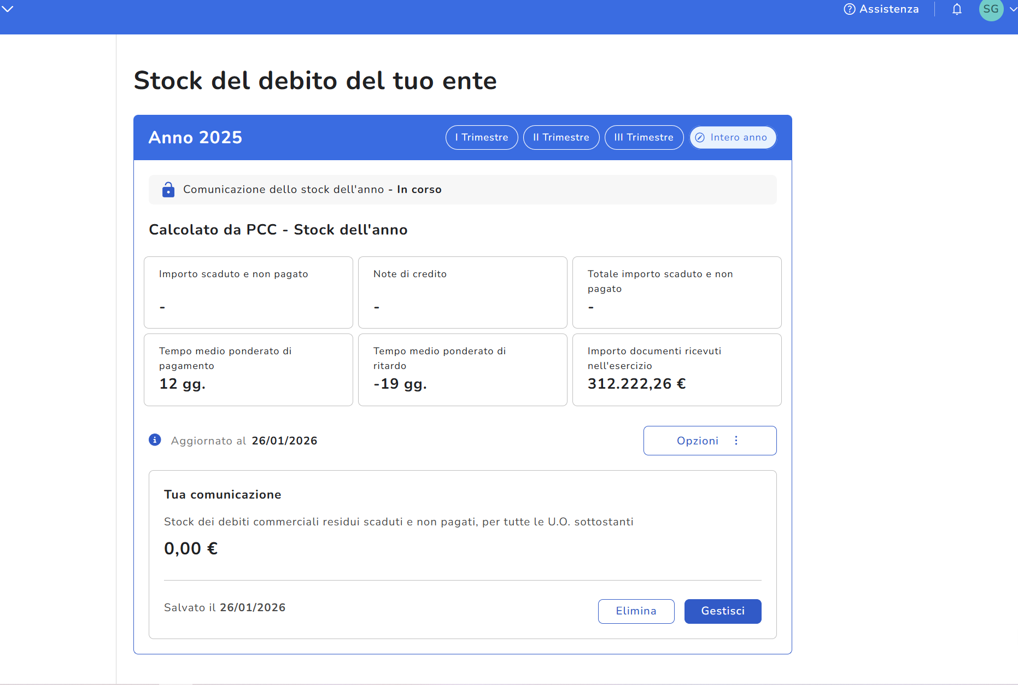Click the blue lock icon
This screenshot has height=685, width=1018.
coord(168,190)
